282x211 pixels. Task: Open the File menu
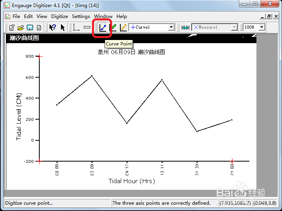click(16, 16)
